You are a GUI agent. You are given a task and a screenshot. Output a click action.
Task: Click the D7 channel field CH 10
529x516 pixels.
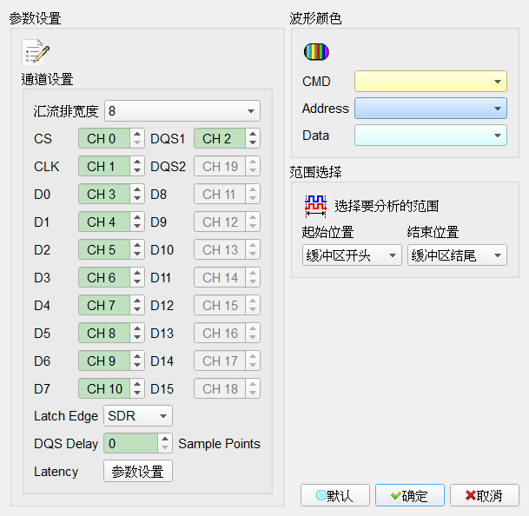coord(104,388)
